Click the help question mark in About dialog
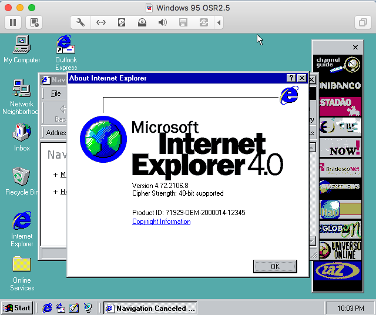Image resolution: width=376 pixels, height=315 pixels. [x=291, y=78]
